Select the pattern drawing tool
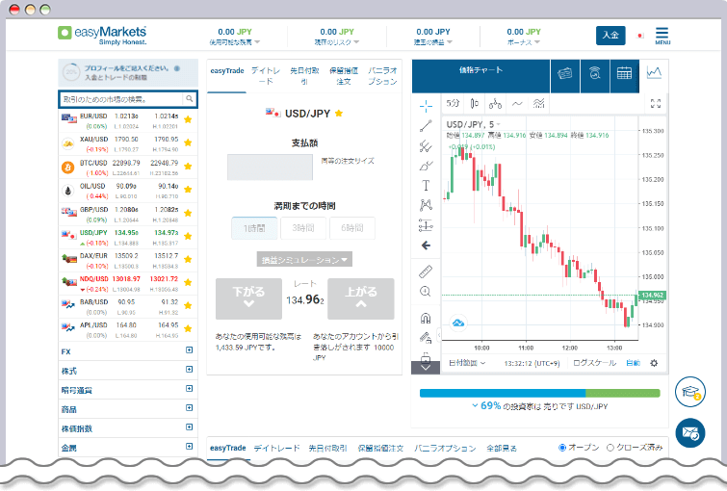Image resolution: width=727 pixels, height=491 pixels. point(426,205)
